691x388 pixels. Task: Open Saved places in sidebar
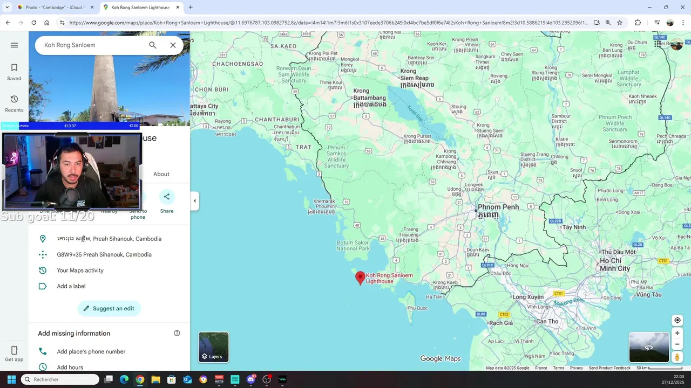[x=14, y=72]
